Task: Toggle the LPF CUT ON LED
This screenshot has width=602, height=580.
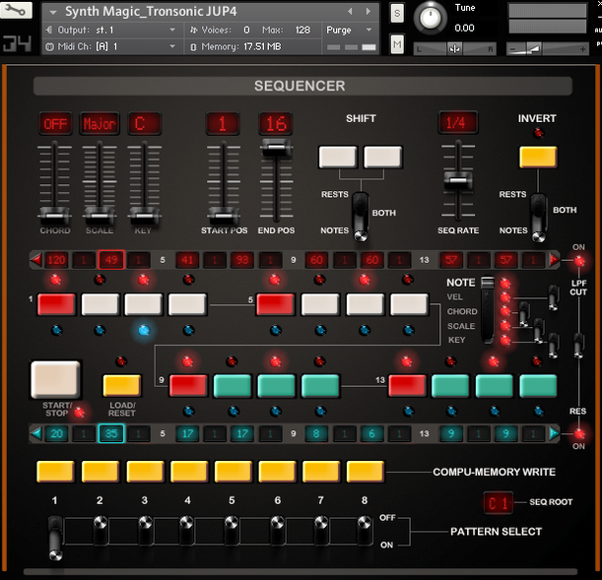Action: coord(579,261)
